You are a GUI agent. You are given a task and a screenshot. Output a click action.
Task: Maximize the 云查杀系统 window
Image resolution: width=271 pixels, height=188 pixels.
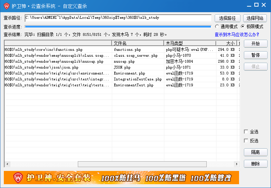point(256,5)
